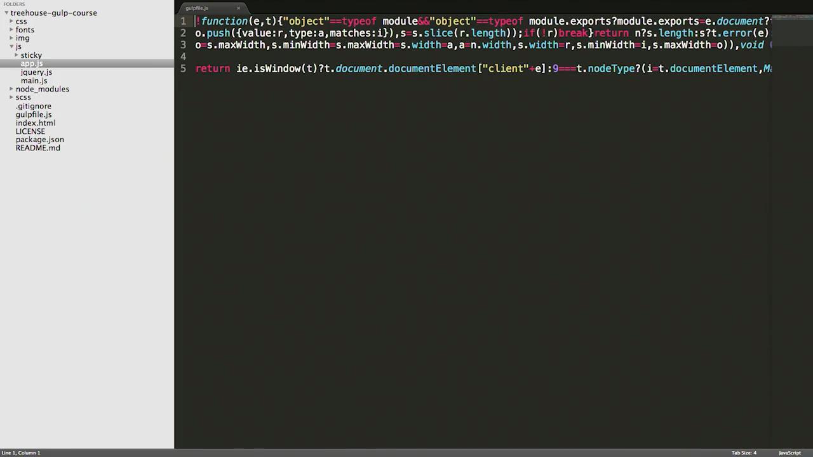
Task: Click the Line 1, Column 1 status text
Action: [21, 453]
